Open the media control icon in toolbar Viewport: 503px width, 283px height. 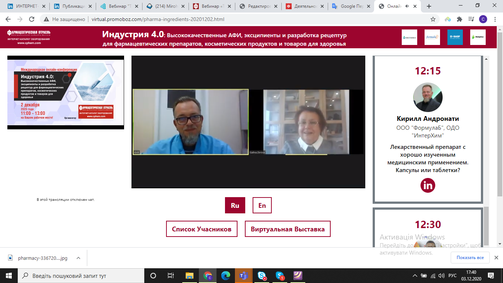(x=471, y=19)
